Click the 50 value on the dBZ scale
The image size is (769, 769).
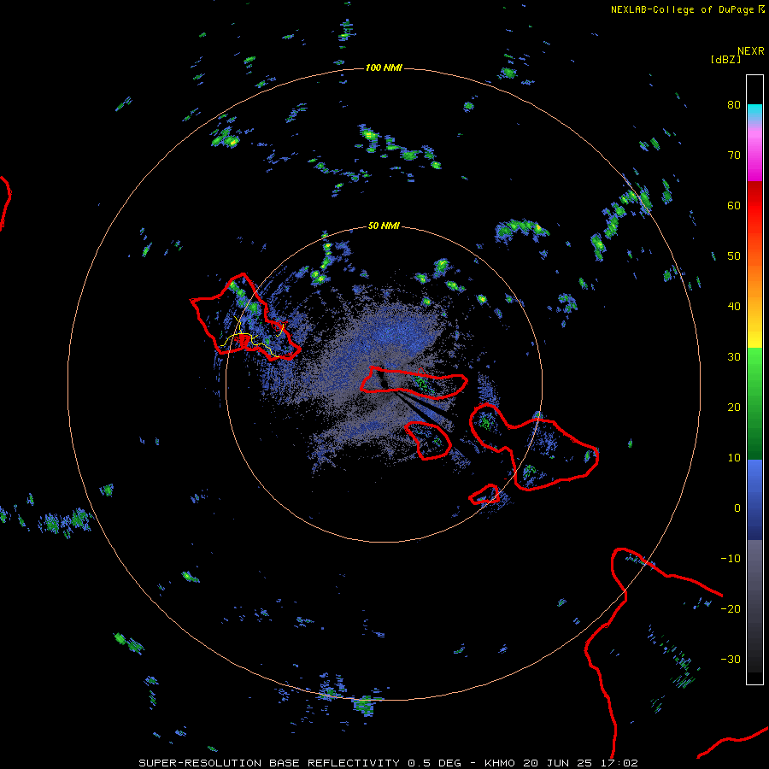(x=734, y=256)
